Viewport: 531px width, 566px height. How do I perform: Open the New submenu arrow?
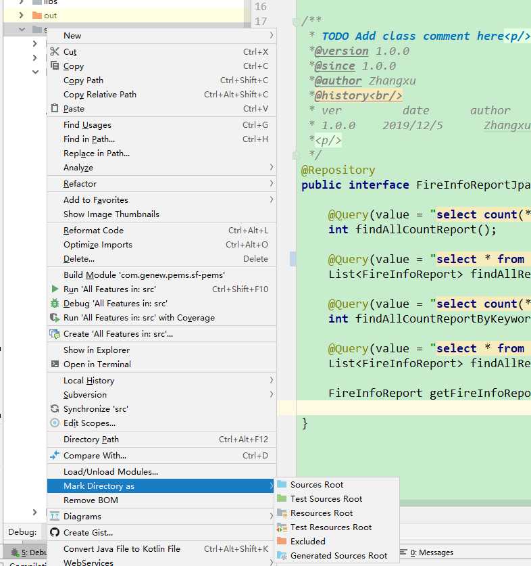272,35
